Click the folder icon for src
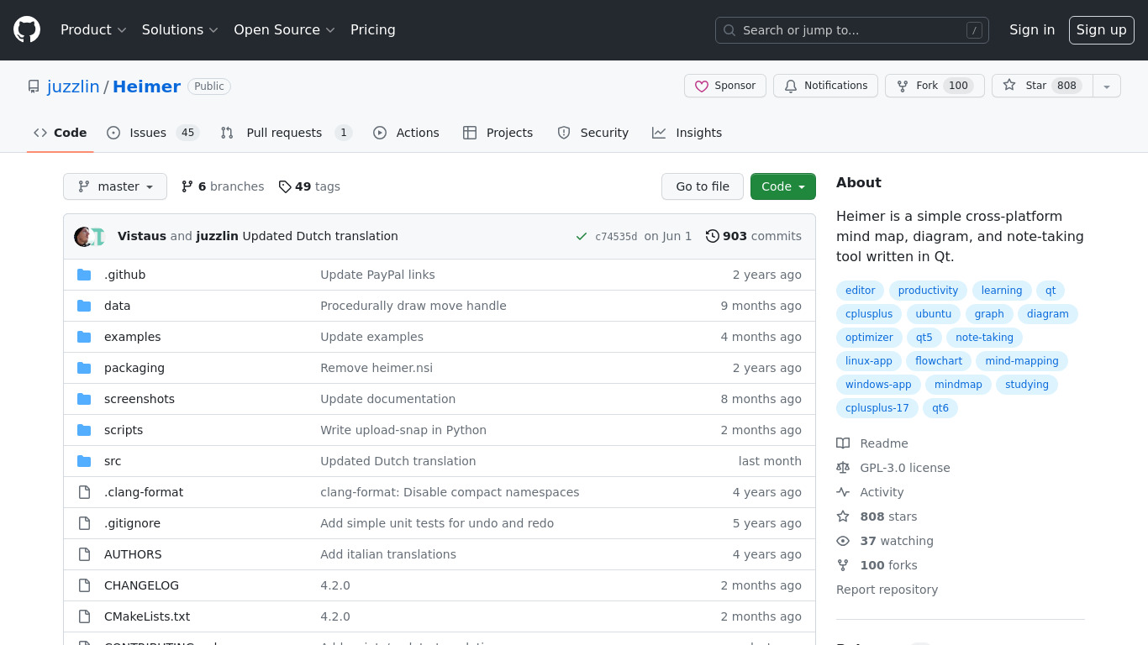1148x645 pixels. coord(84,461)
